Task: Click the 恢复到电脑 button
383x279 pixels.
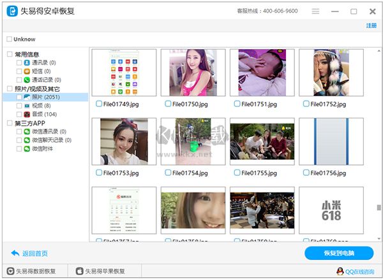Action: (x=339, y=253)
